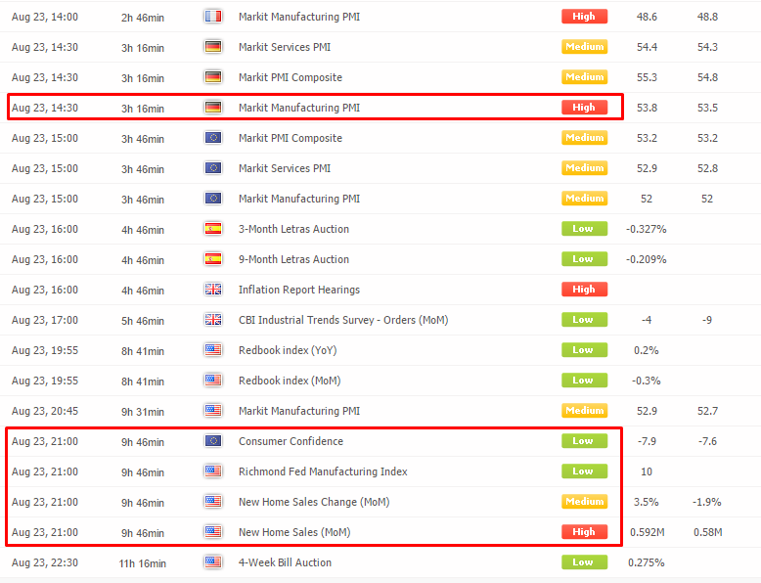
Task: Open the Inflation Report Hearings event
Action: coord(299,290)
